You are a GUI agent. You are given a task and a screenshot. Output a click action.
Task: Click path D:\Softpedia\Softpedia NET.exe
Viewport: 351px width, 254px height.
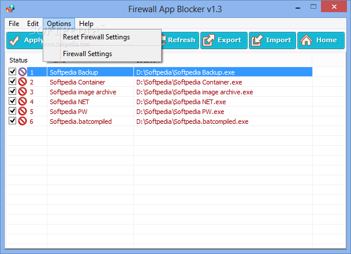(x=181, y=102)
